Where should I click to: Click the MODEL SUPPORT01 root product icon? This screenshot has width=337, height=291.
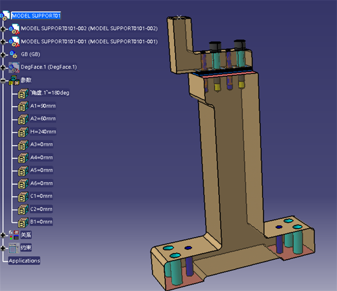tap(5, 16)
